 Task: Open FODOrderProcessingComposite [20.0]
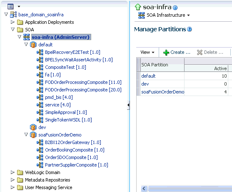83,90
